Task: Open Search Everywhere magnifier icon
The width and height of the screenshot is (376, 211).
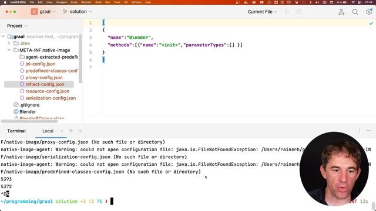Action: tap(355, 12)
